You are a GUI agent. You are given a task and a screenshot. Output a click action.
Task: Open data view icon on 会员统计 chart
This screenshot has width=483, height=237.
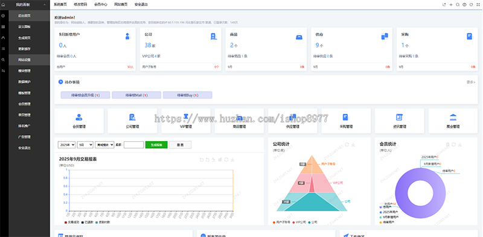pos(448,144)
